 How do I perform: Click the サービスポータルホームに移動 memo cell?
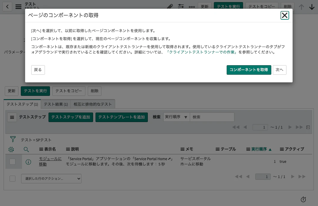click(x=195, y=162)
